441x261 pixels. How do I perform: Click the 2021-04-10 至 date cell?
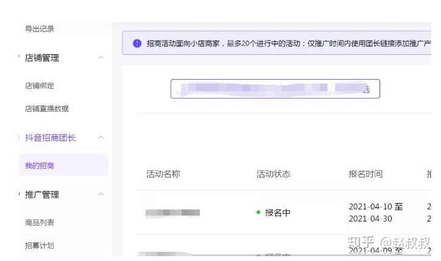[x=376, y=207]
